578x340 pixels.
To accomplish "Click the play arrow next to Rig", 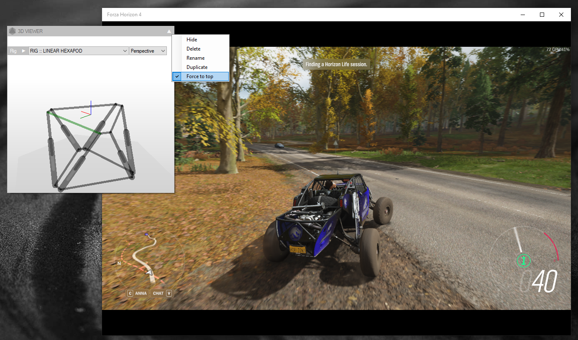I will (x=23, y=51).
